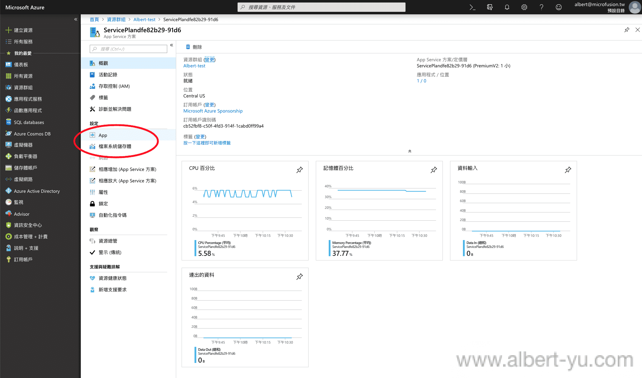Pin the 資料輸入 chart
The image size is (642, 378).
(x=568, y=170)
